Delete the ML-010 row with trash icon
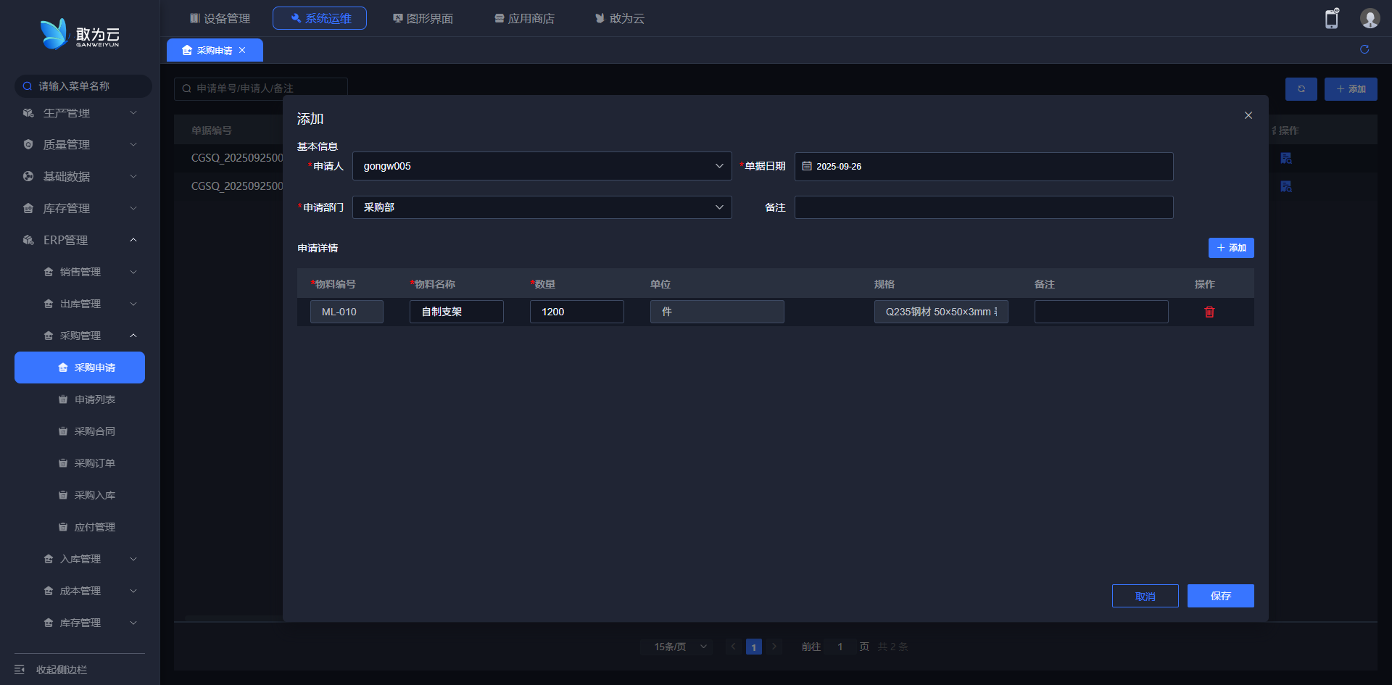 click(1209, 312)
